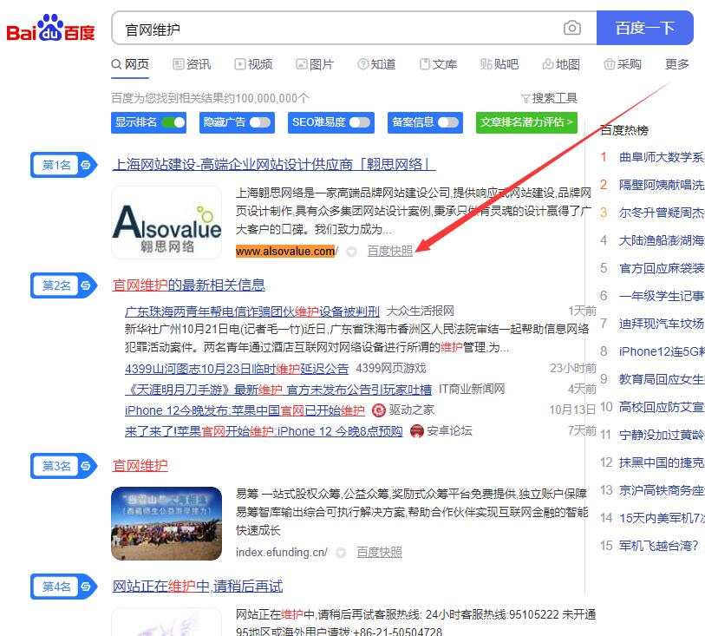Open hot list item 大陆渔船澎湖
The width and height of the screenshot is (705, 636).
(x=661, y=240)
